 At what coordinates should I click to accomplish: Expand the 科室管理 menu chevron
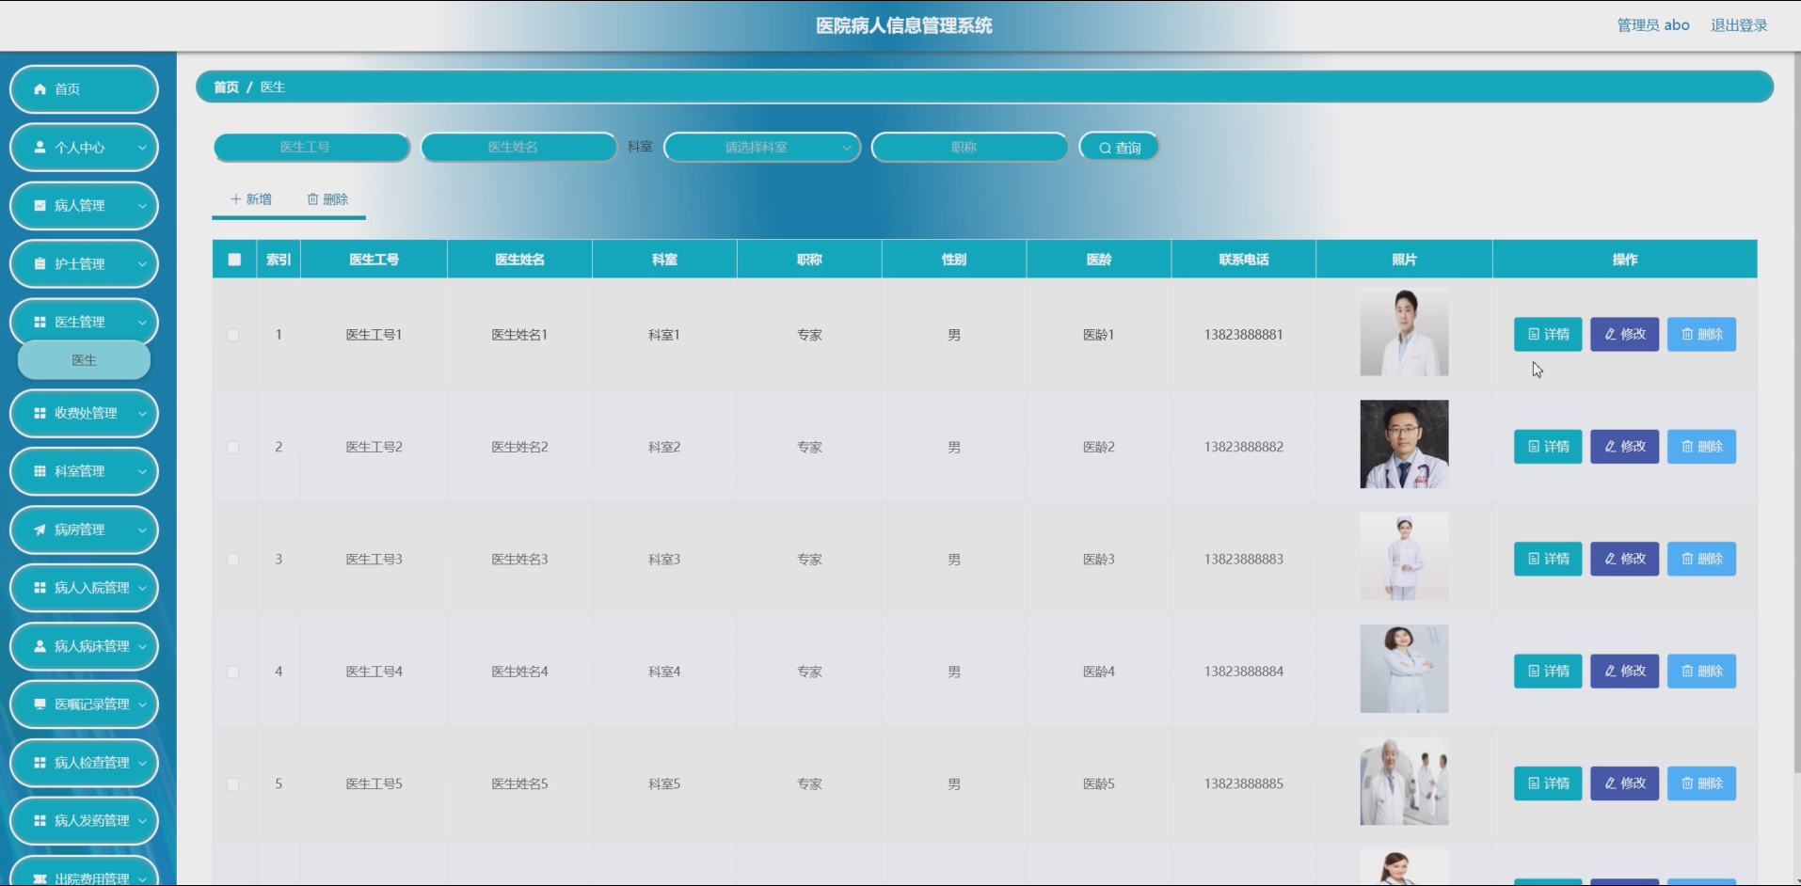pos(142,471)
